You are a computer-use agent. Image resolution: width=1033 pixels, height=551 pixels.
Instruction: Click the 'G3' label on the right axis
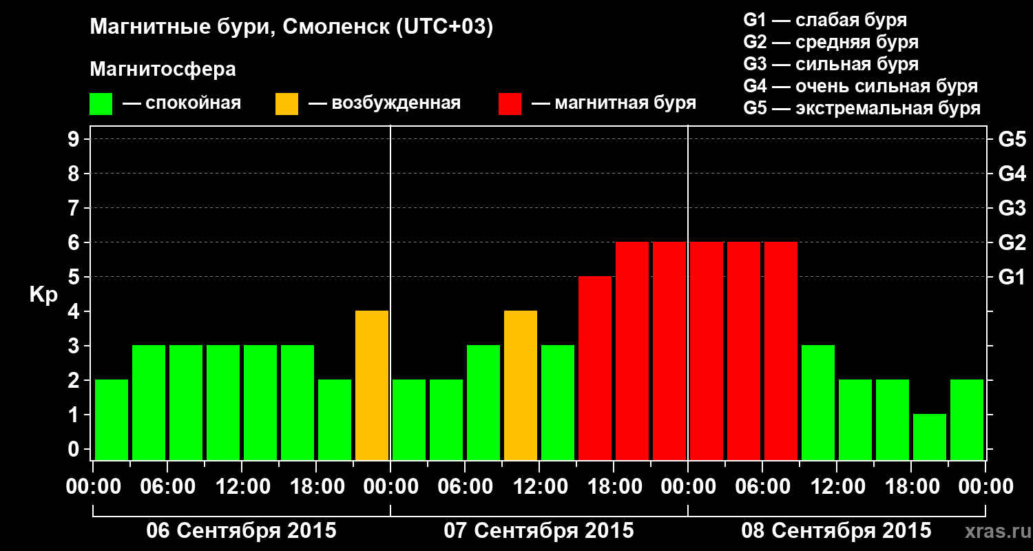pyautogui.click(x=1012, y=208)
